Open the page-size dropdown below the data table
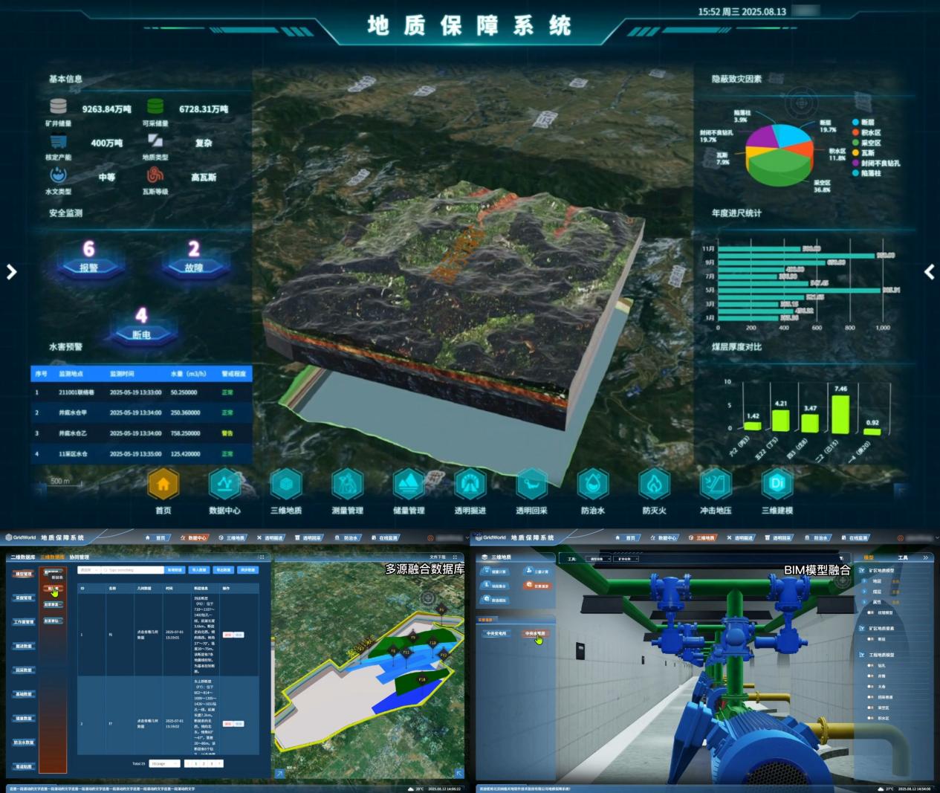The height and width of the screenshot is (793, 940). [164, 763]
